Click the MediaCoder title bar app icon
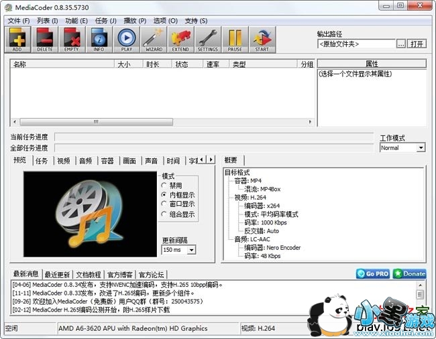Viewport: 436px width, 339px height. pos(8,7)
